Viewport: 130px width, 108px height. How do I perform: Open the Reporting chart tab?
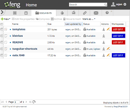point(73,13)
